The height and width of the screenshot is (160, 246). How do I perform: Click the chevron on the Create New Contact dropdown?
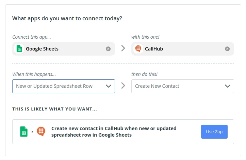pyautogui.click(x=228, y=86)
